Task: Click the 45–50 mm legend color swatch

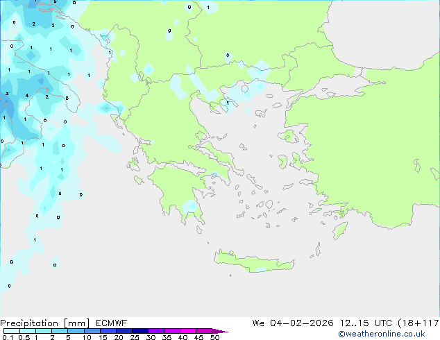Action: tap(204, 331)
